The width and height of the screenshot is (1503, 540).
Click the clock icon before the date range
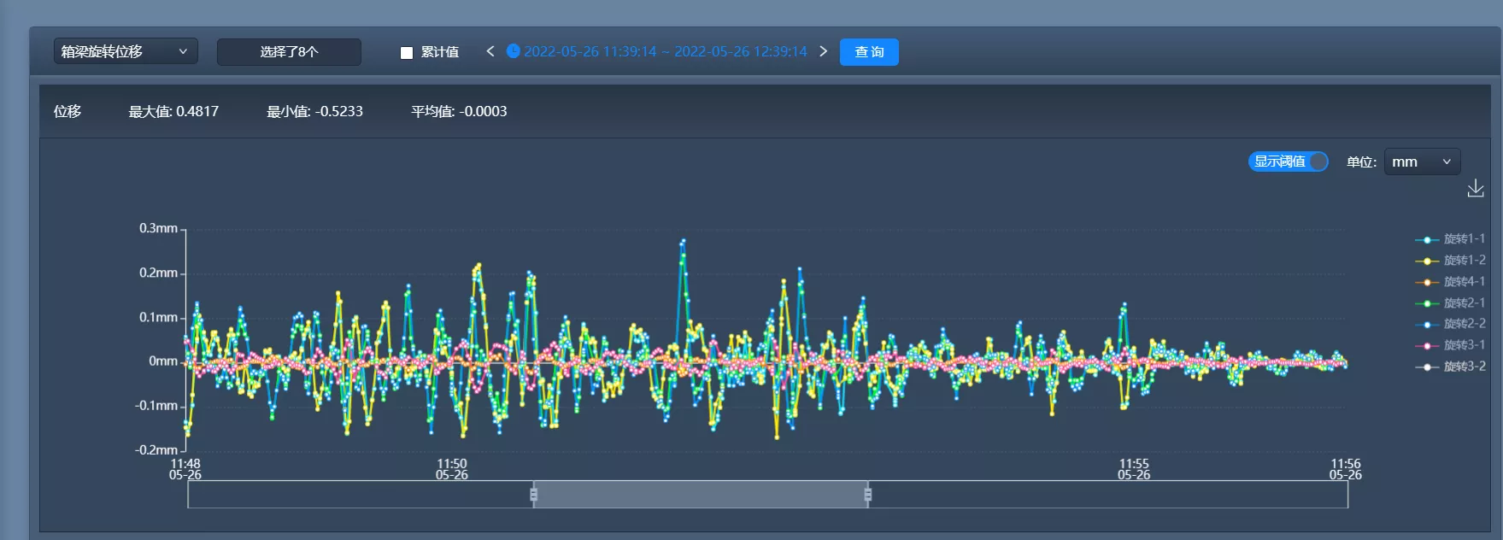[514, 51]
